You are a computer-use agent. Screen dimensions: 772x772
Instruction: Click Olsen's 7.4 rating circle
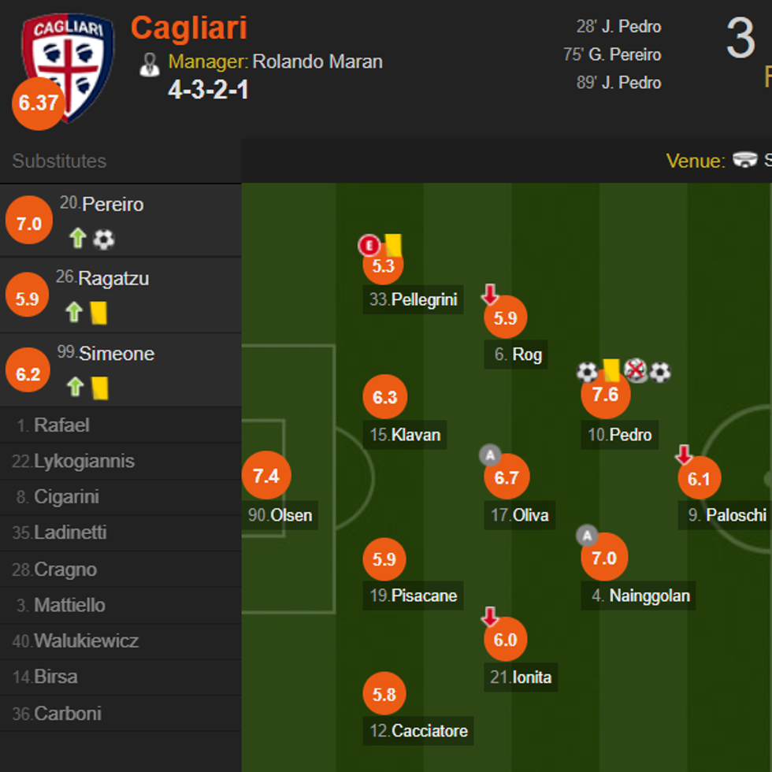pos(267,474)
